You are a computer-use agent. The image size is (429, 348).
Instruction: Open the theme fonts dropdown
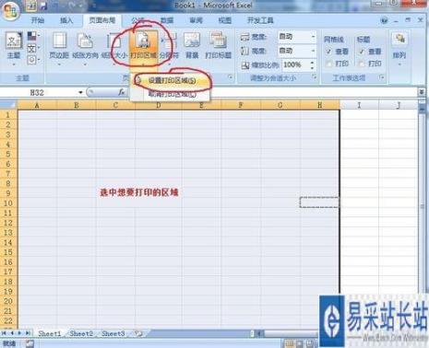(x=33, y=48)
